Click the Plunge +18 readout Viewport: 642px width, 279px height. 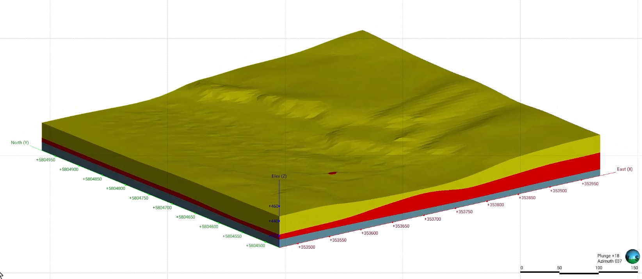608,256
